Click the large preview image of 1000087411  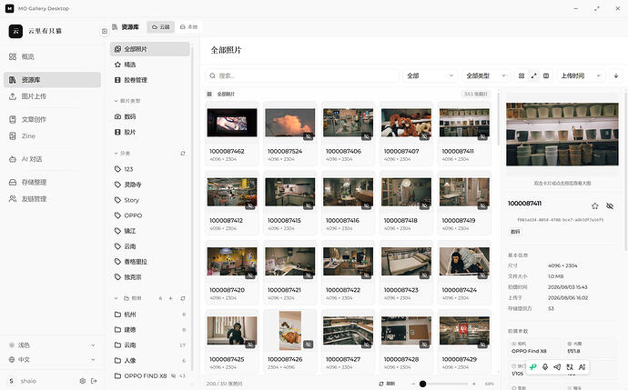(562, 135)
